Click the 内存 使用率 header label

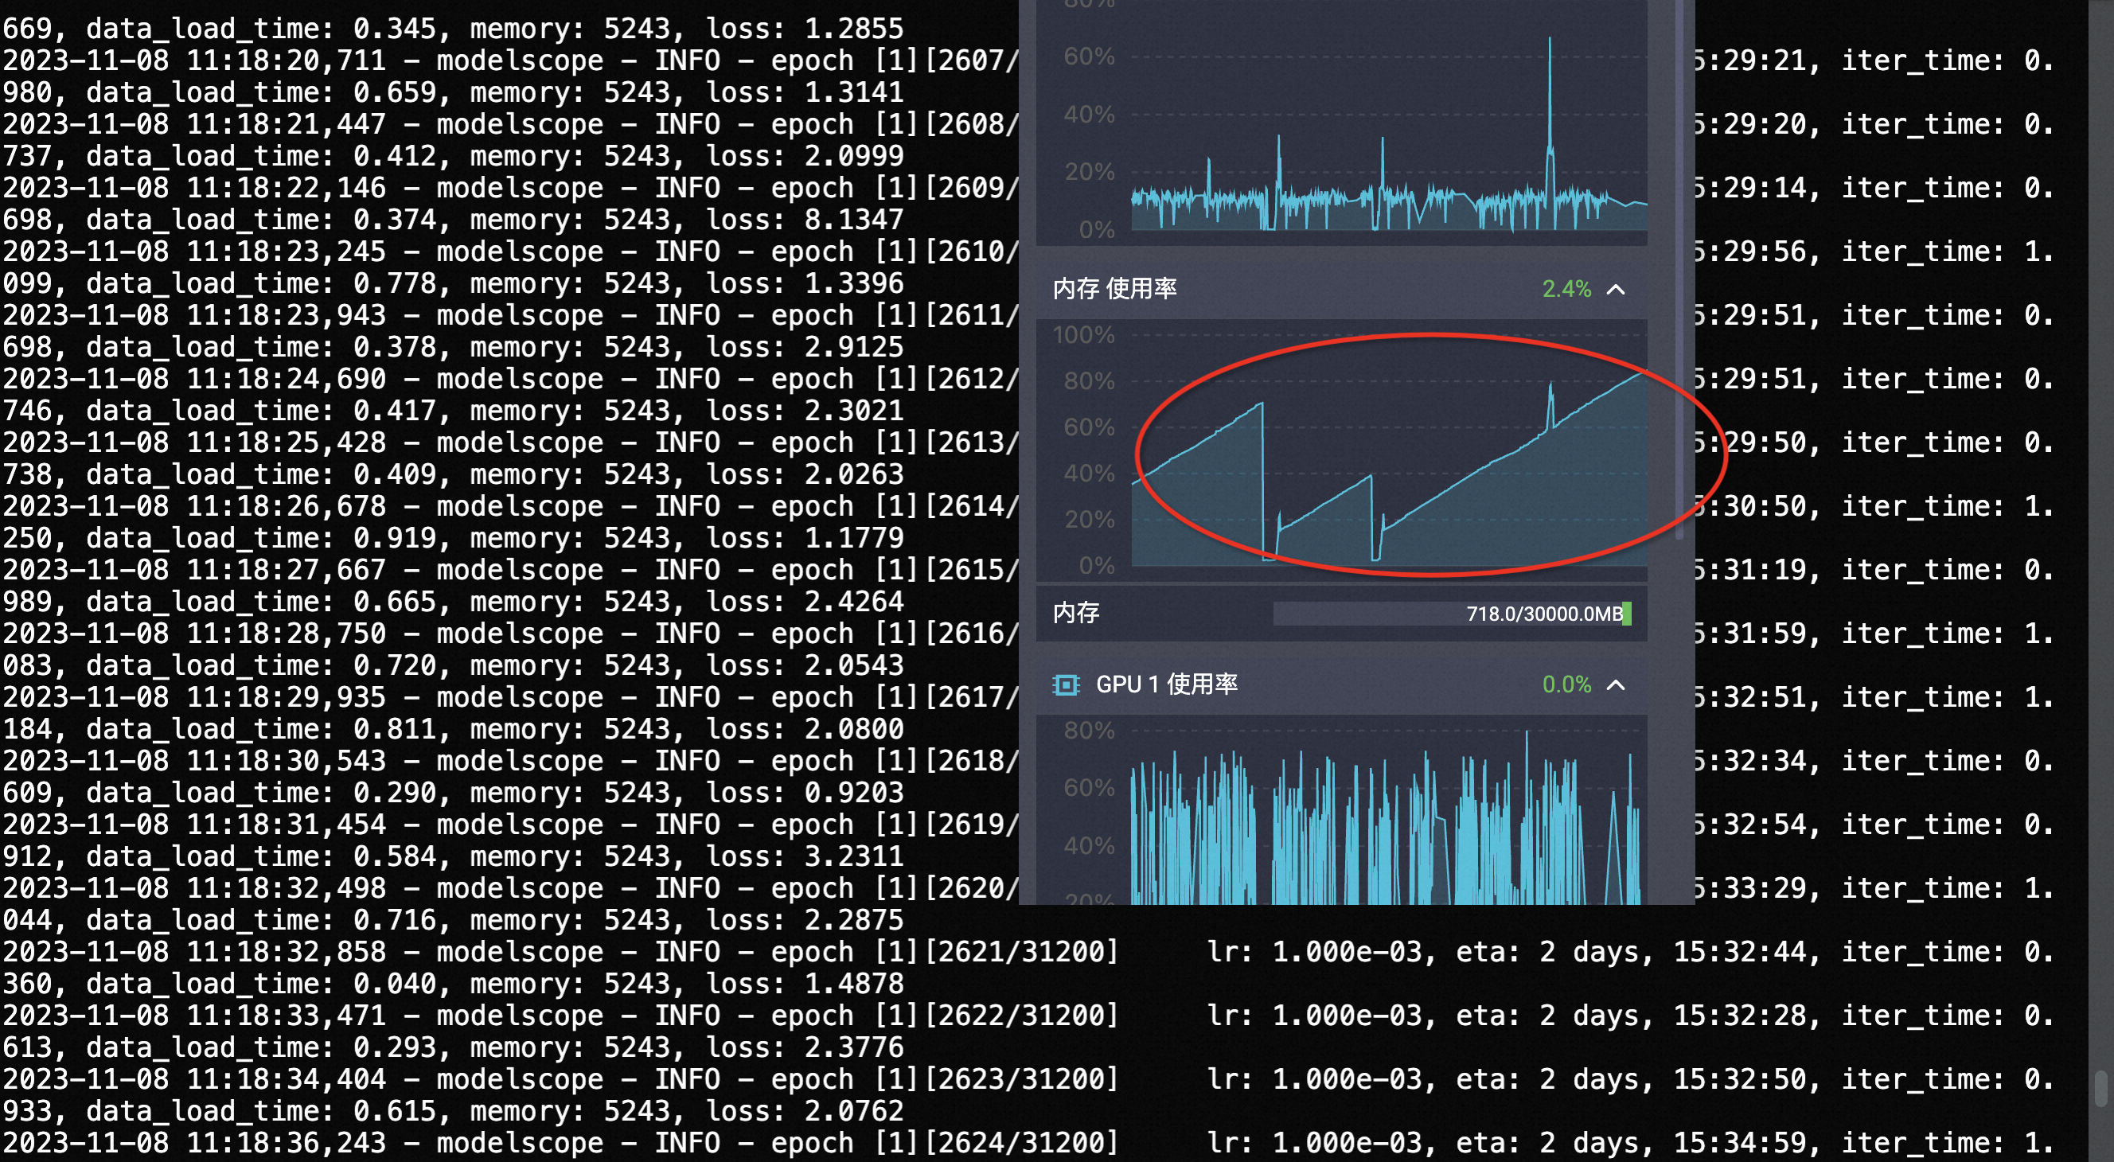point(1114,289)
